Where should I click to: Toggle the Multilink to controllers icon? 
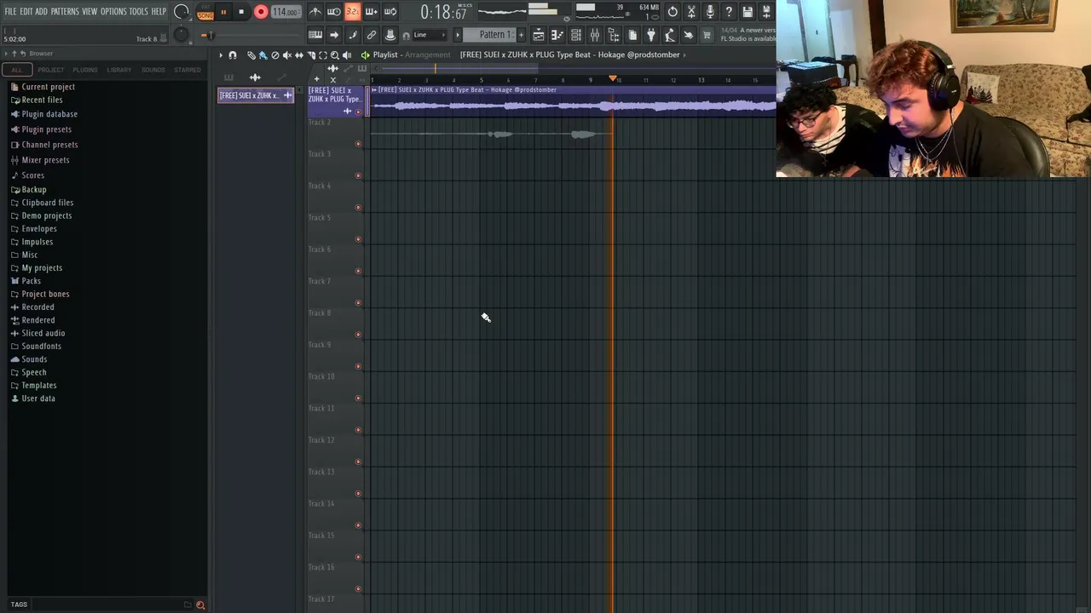click(372, 35)
